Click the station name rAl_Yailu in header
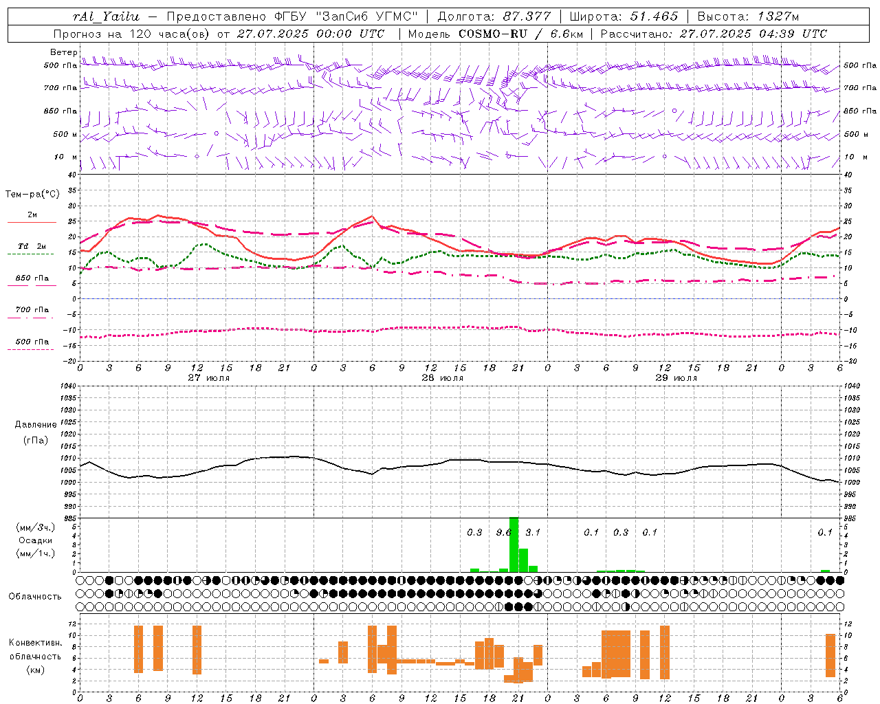Viewport: 880px width, 704px height. click(x=105, y=16)
